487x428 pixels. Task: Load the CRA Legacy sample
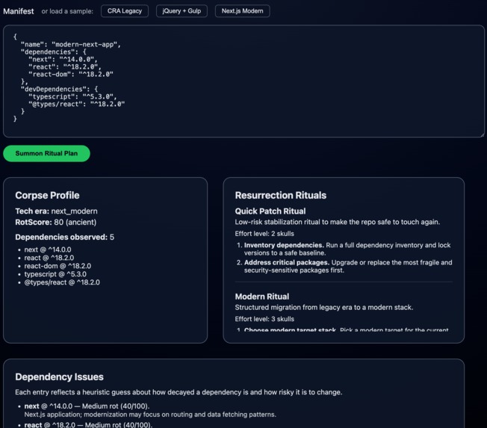pos(125,11)
